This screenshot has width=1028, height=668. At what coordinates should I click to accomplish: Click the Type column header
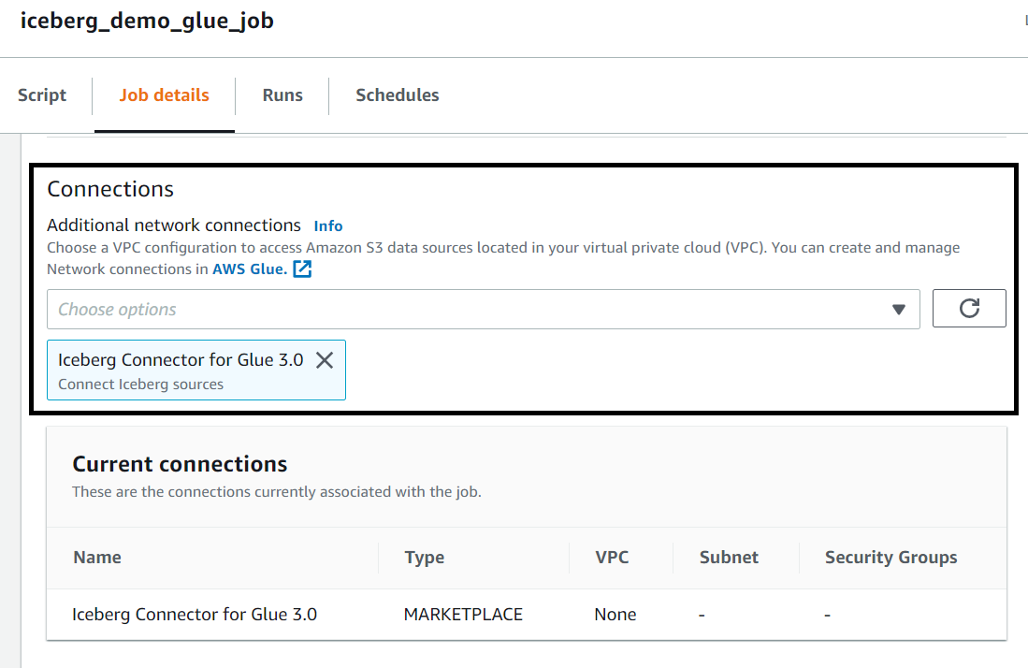click(x=424, y=558)
